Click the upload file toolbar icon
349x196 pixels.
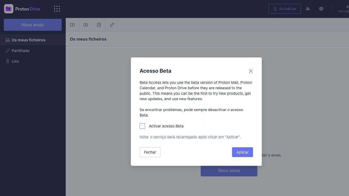pos(99,25)
